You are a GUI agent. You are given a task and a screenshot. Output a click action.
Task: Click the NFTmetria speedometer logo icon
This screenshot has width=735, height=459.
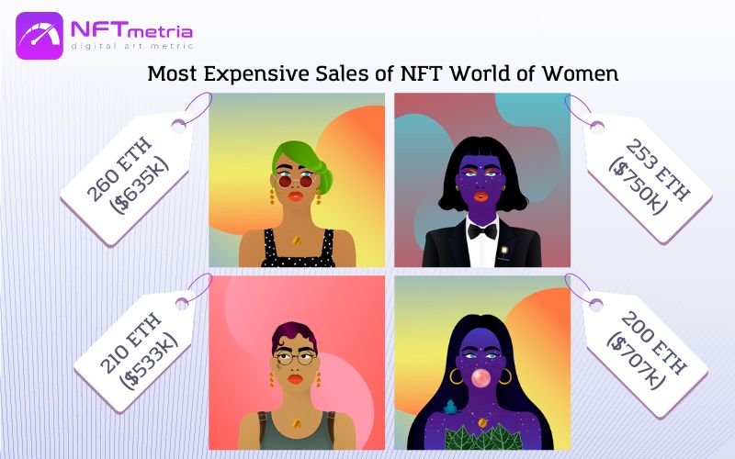coord(40,36)
